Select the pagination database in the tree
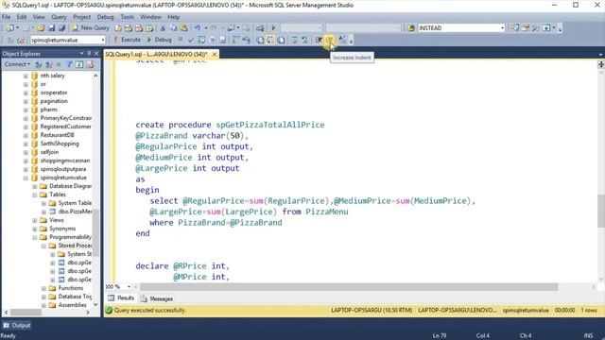This screenshot has width=605, height=340. pos(54,101)
